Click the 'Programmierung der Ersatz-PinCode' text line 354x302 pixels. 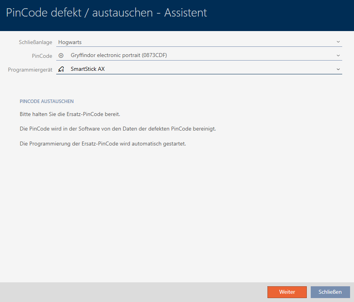103,144
